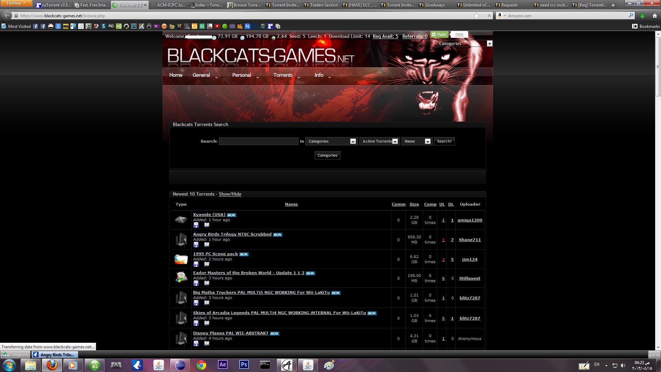Download Eador Masters of the Broken World floppy icon
The image size is (661, 372).
pyautogui.click(x=196, y=283)
